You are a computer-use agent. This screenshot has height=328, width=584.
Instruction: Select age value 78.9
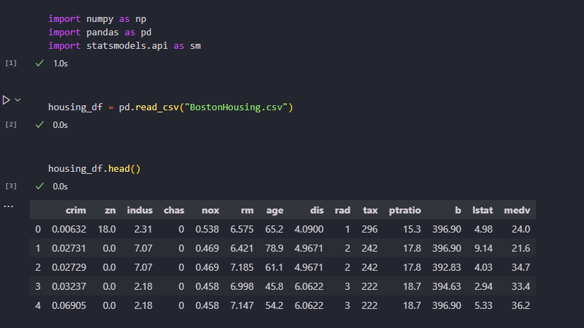pos(274,248)
